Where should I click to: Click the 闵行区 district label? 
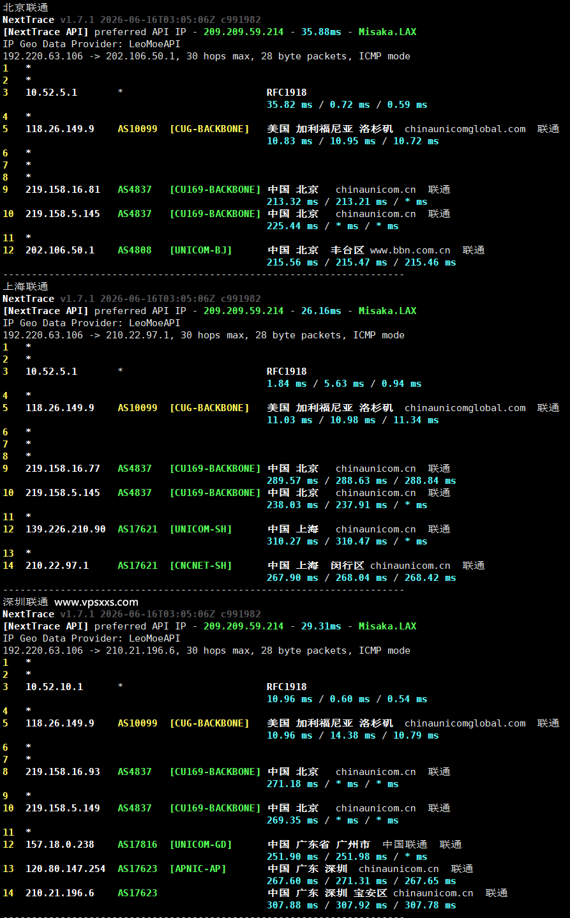[347, 566]
